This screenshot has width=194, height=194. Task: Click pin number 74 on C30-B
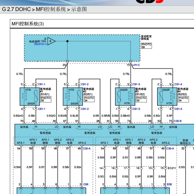pyautogui.click(x=129, y=121)
